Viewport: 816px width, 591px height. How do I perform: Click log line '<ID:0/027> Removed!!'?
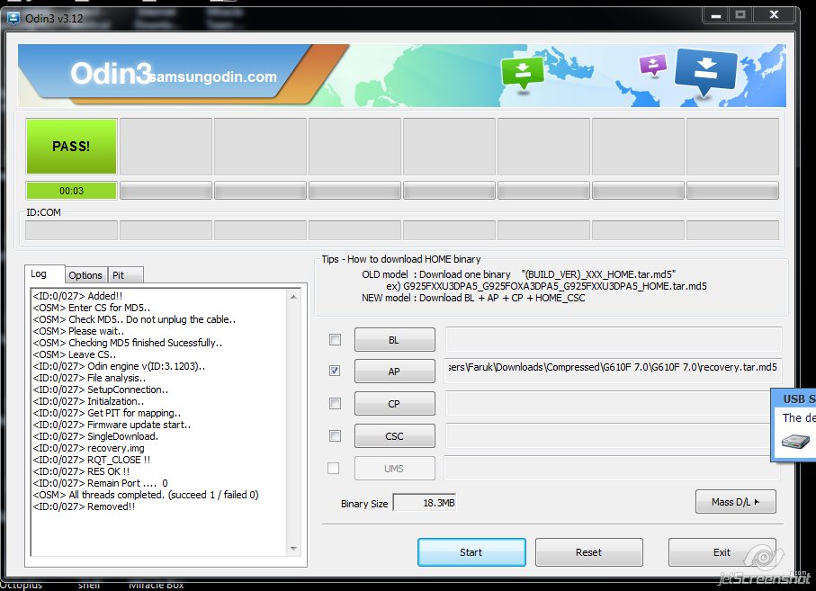84,506
